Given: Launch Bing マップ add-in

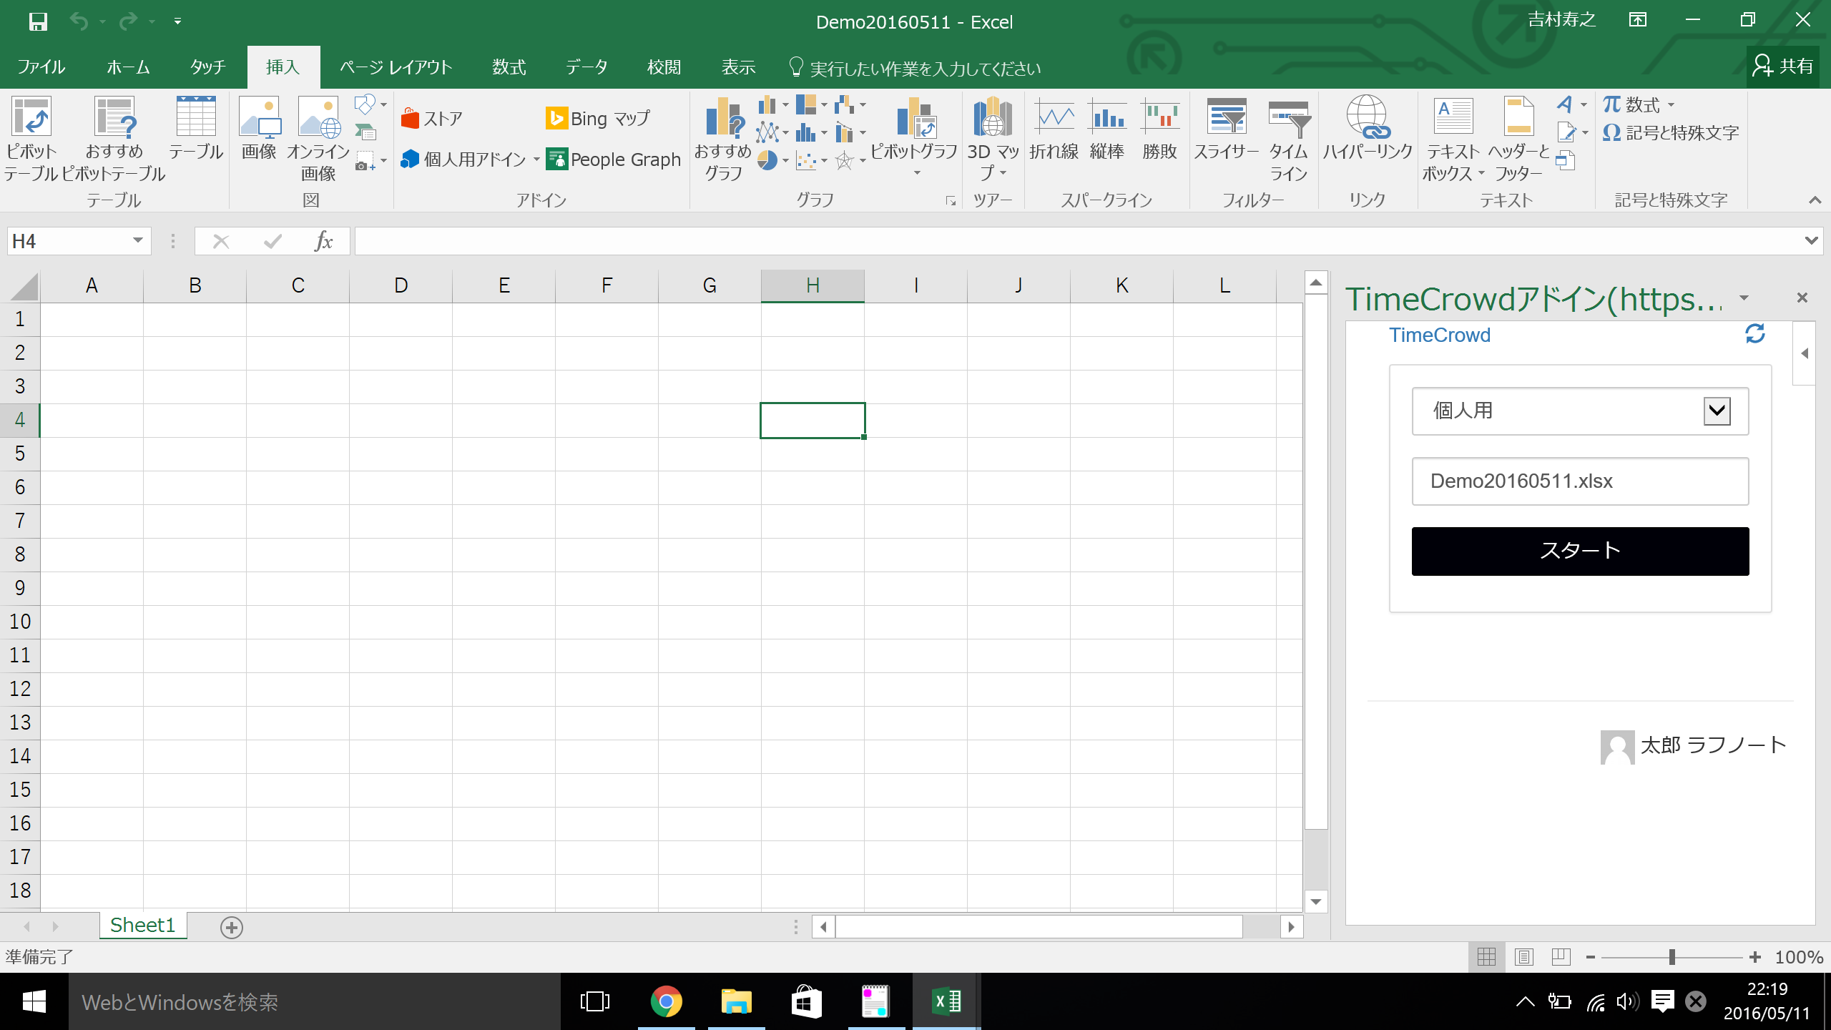Looking at the screenshot, I should [x=598, y=118].
